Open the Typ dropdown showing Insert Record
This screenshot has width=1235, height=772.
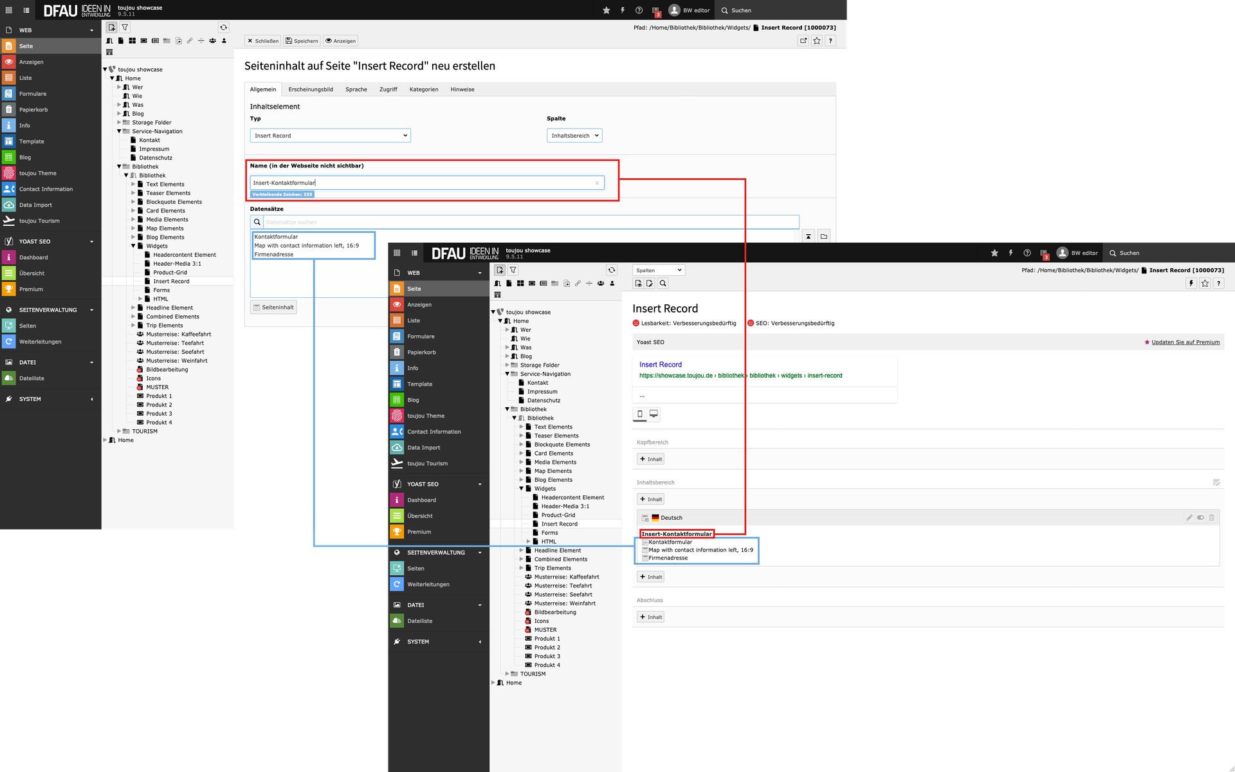click(330, 136)
